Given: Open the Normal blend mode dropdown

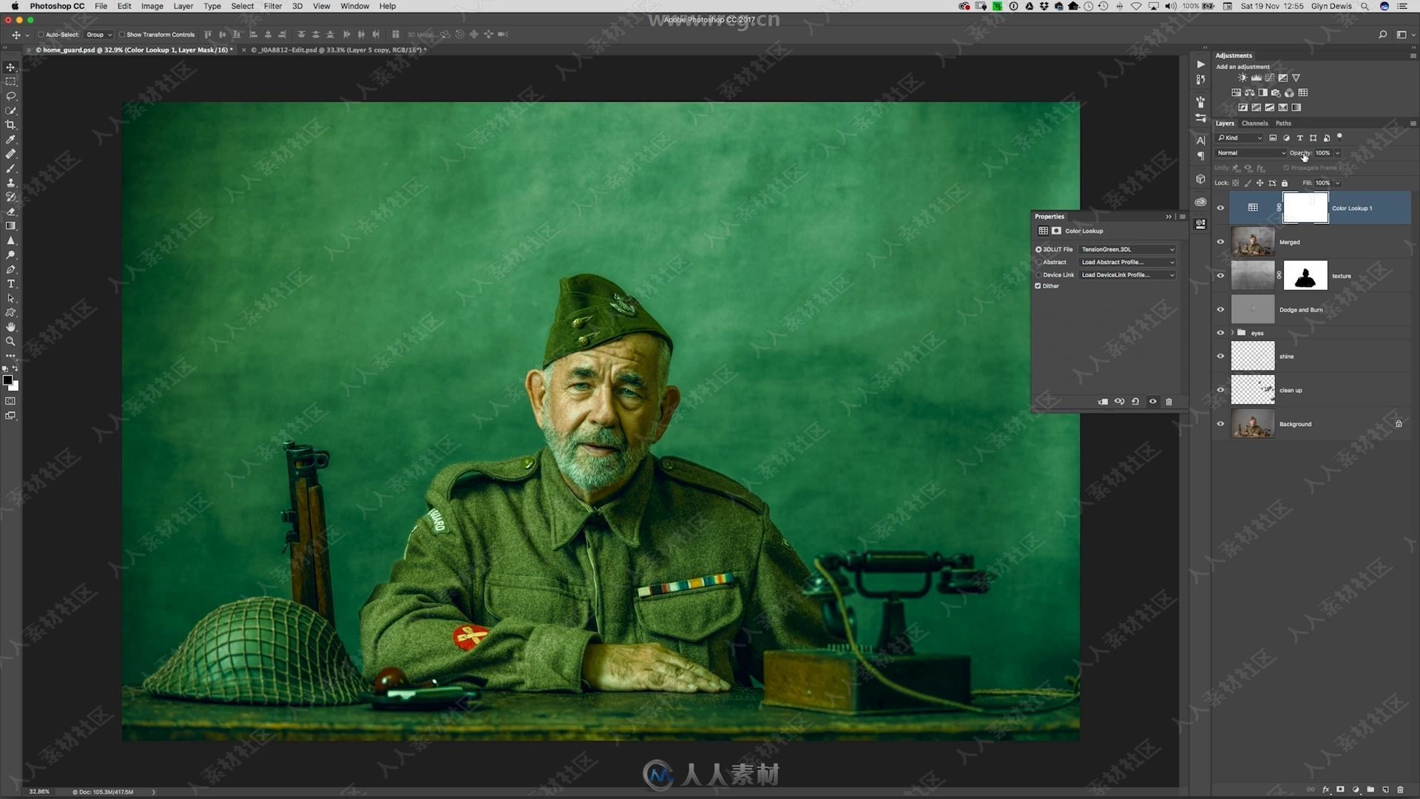Looking at the screenshot, I should 1251,153.
